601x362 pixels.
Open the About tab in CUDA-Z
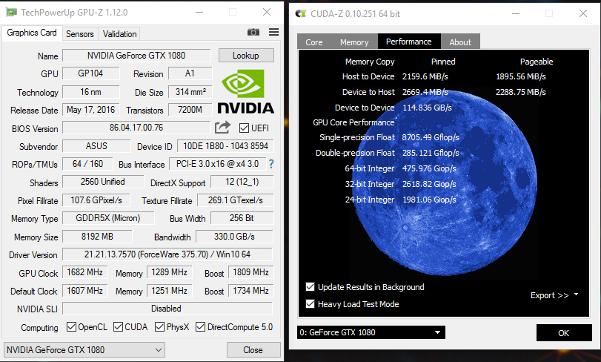(x=460, y=42)
